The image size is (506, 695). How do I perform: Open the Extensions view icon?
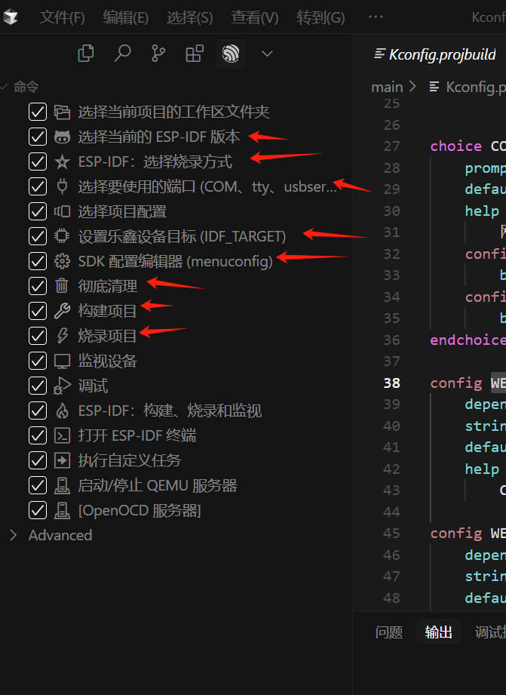(x=195, y=54)
